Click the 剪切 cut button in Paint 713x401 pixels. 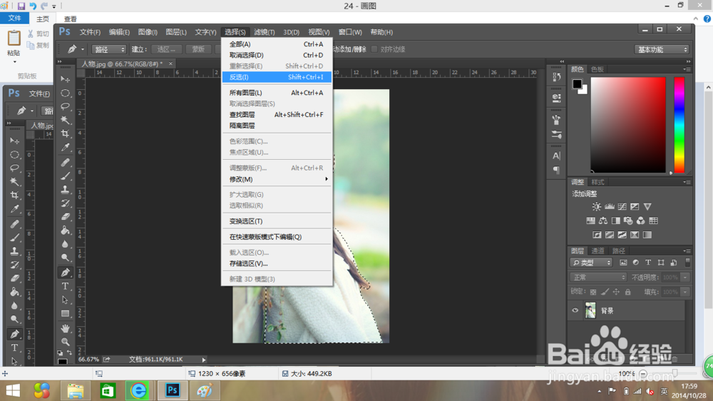[x=39, y=34]
